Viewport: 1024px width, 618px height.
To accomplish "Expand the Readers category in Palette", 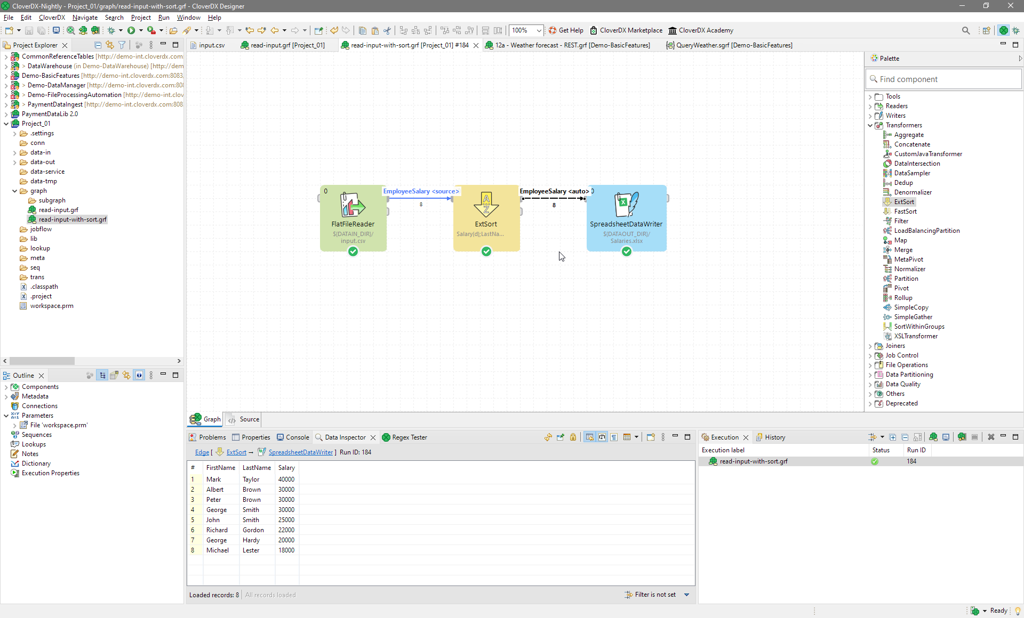I will point(870,106).
